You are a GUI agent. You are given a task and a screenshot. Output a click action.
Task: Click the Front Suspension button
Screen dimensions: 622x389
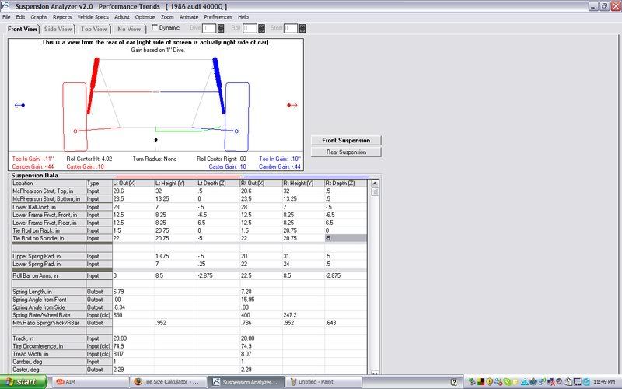(346, 140)
